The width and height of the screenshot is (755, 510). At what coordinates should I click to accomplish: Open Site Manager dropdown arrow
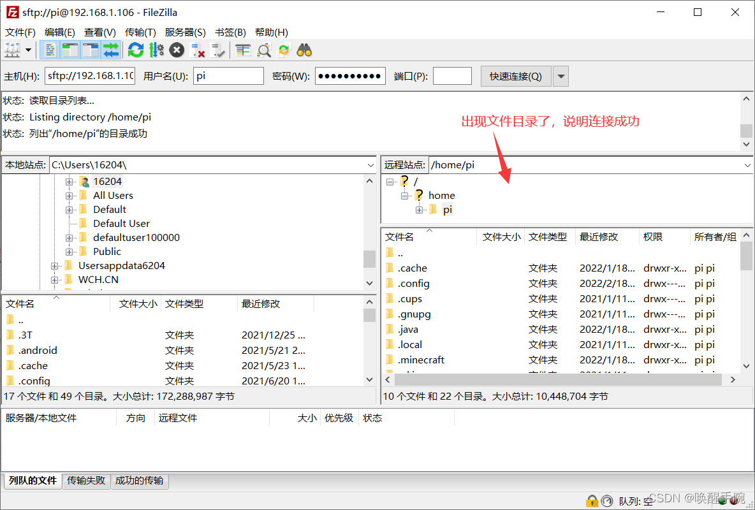click(x=29, y=50)
